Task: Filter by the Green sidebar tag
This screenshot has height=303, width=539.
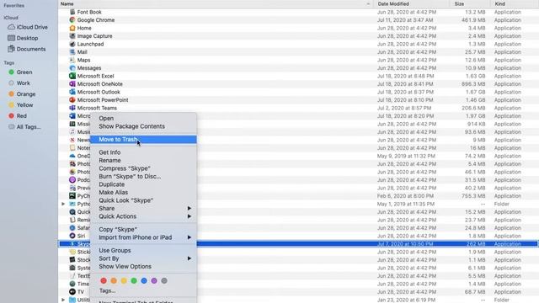Action: tap(20, 72)
